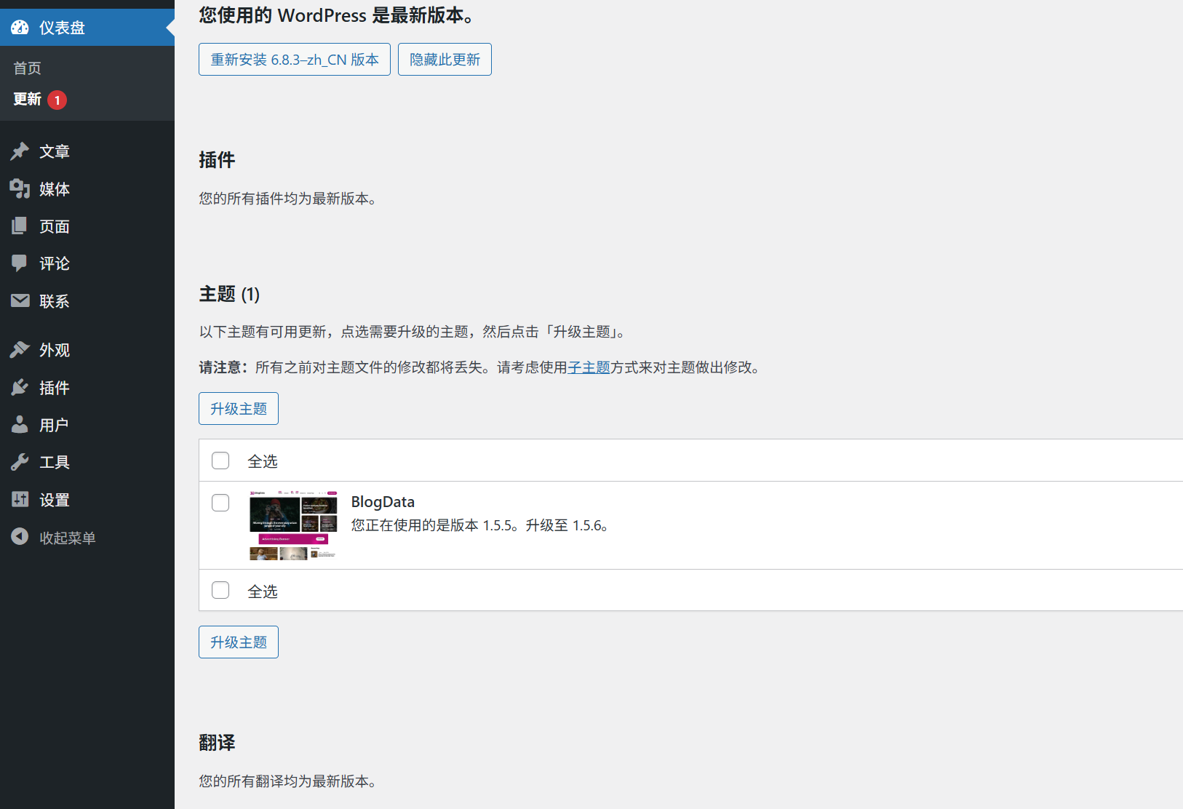Open the 外观 menu
The width and height of the screenshot is (1183, 809).
pos(87,350)
